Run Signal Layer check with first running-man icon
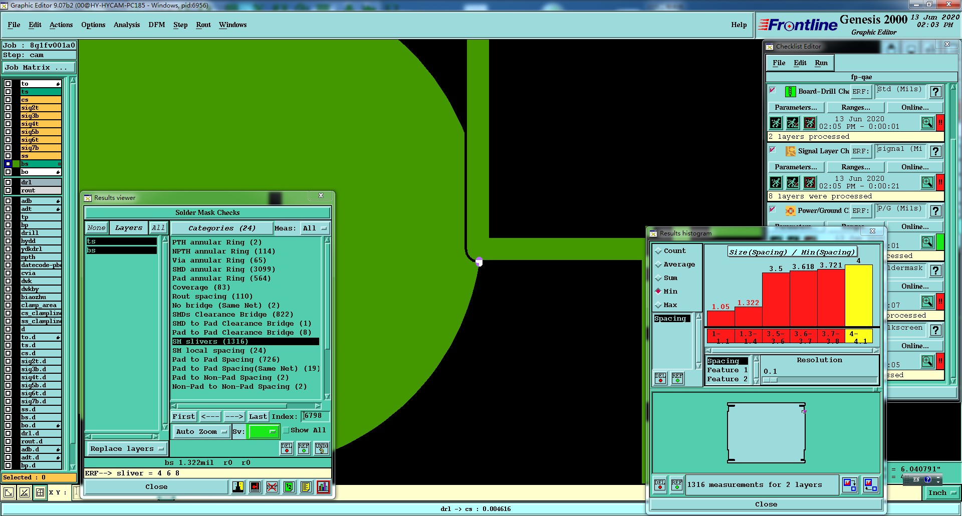This screenshot has width=962, height=516. 776,182
